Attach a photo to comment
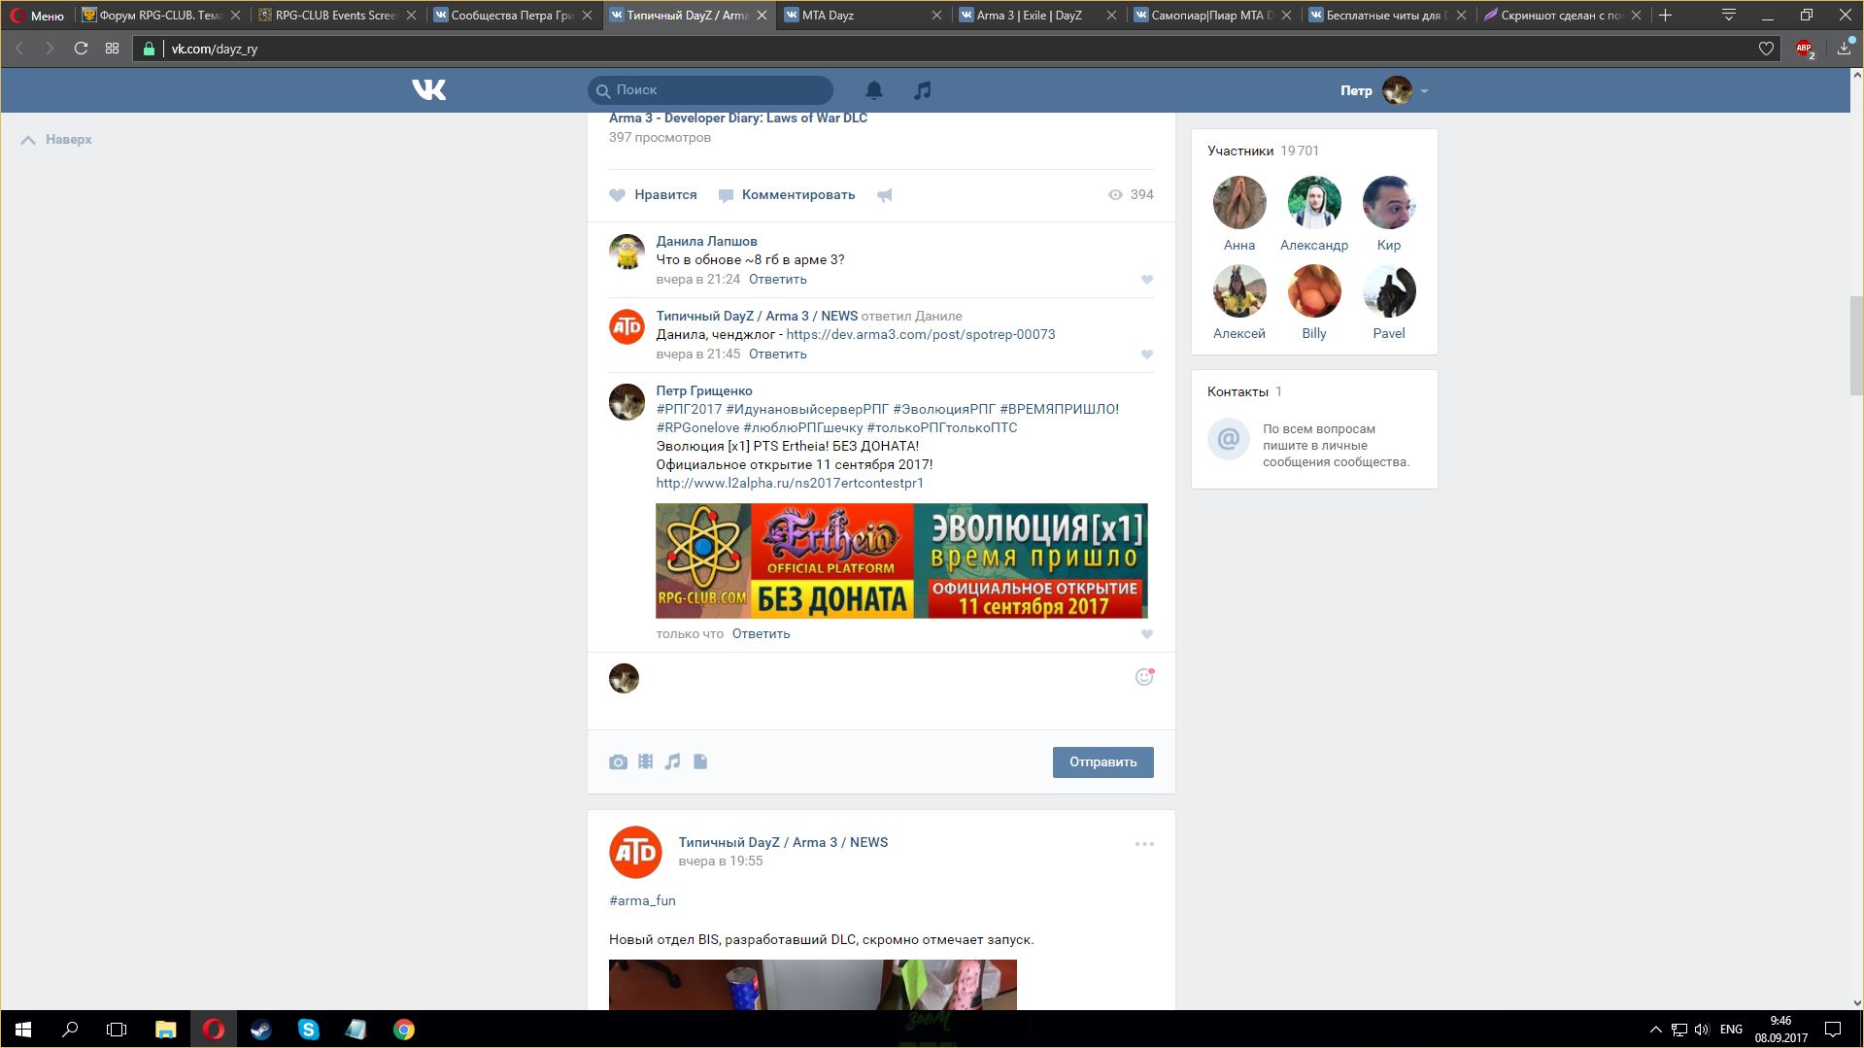The image size is (1864, 1048). (x=618, y=762)
